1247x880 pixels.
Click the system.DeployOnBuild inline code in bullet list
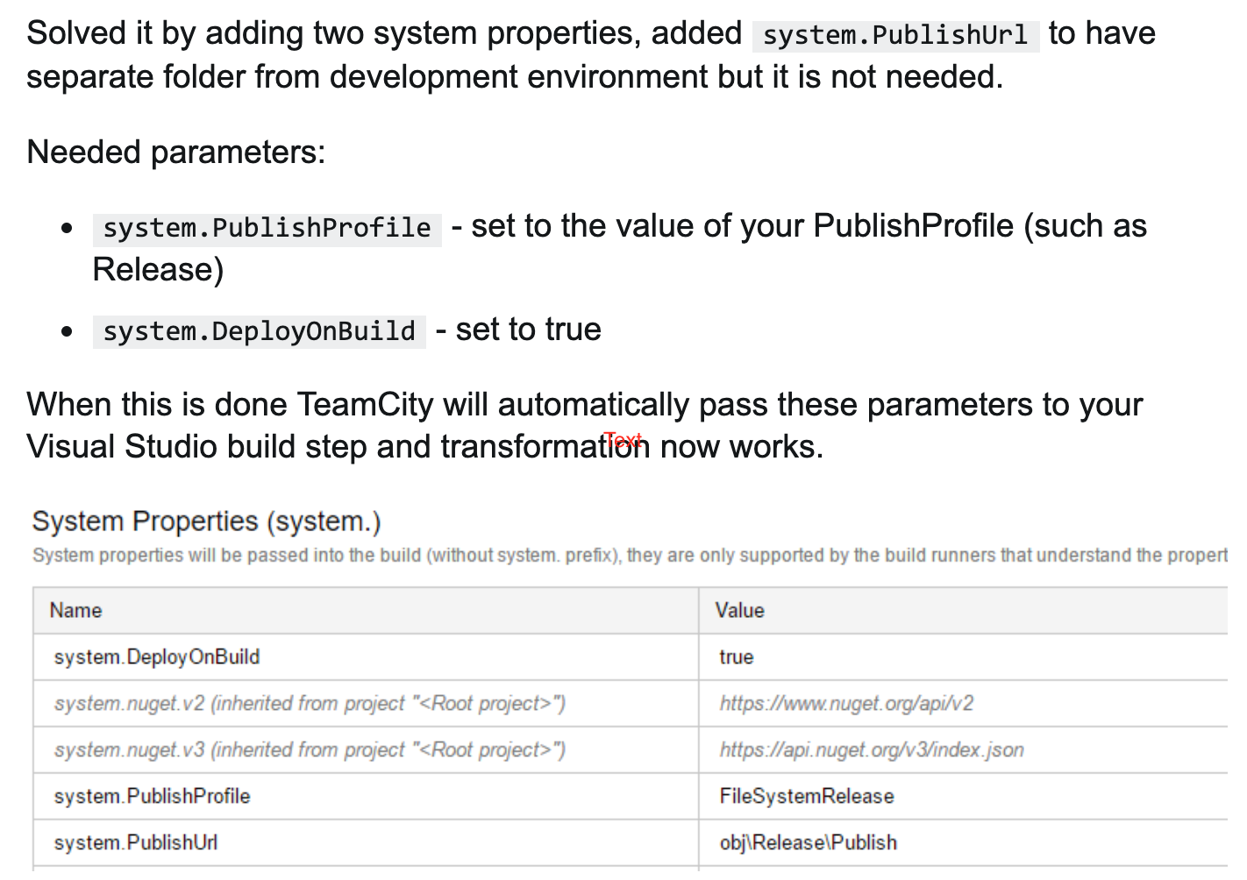click(259, 331)
